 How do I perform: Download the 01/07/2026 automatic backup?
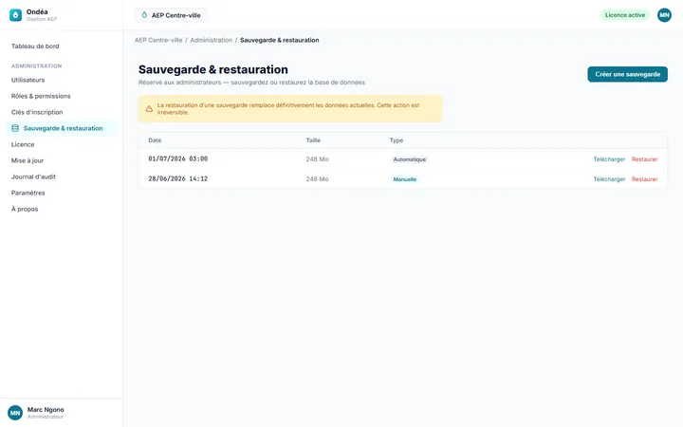click(609, 159)
